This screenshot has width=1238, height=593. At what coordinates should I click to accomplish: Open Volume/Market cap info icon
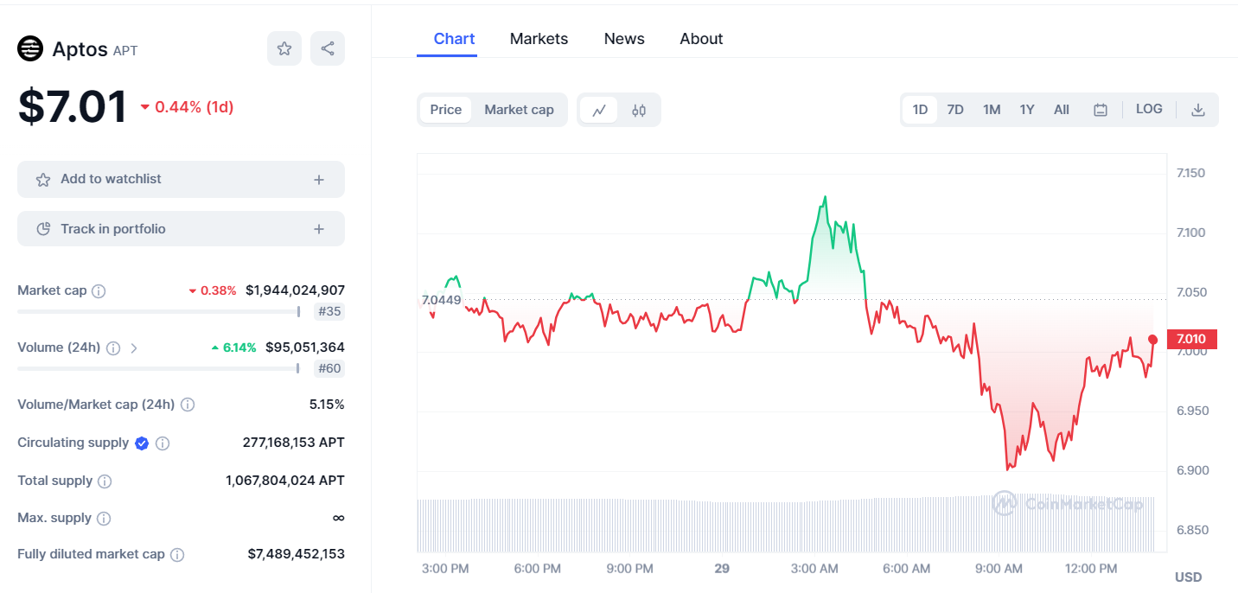188,405
